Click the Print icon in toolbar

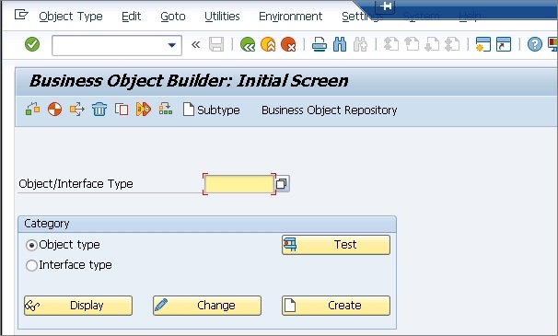(320, 45)
